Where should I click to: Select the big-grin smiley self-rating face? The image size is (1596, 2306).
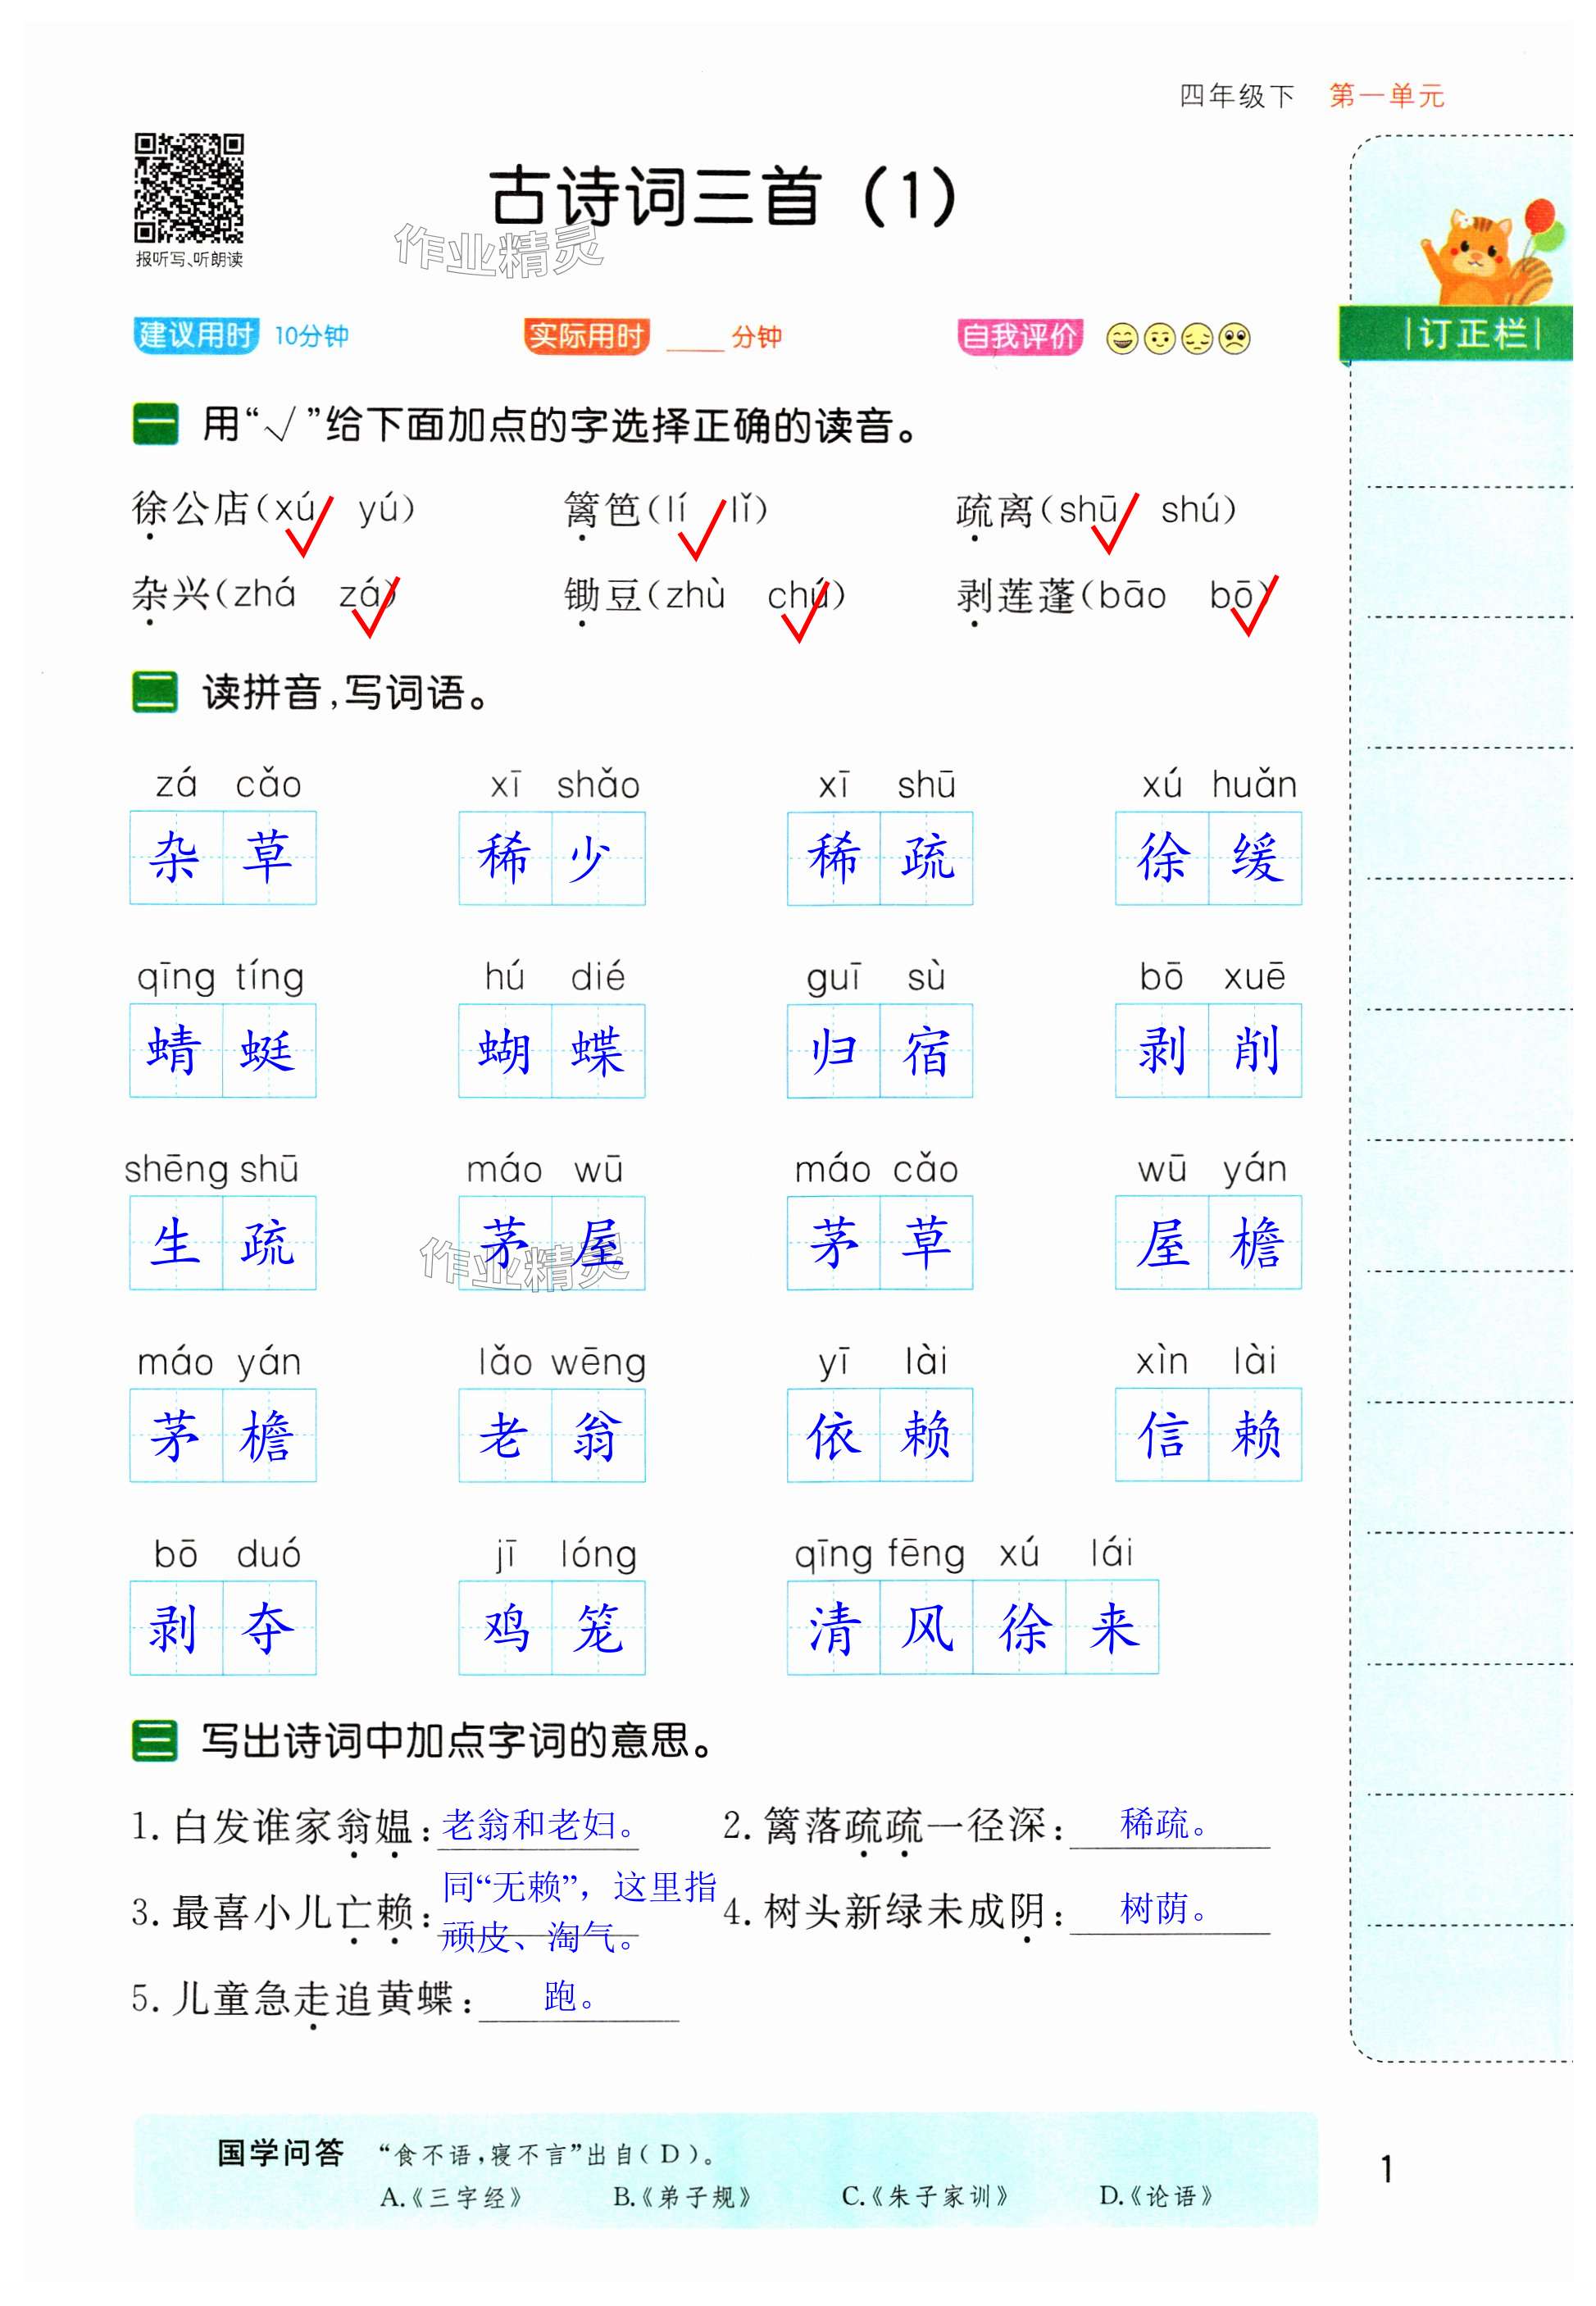[x=1122, y=339]
